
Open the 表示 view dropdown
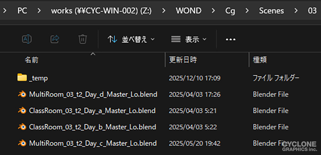[189, 39]
